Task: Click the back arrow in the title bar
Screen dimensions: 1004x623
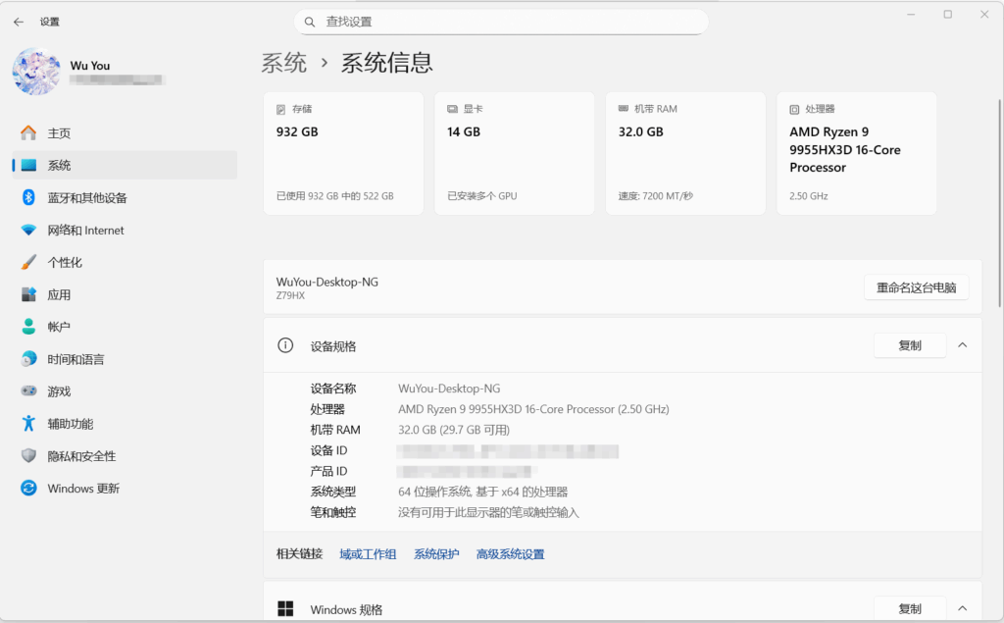Action: coord(19,22)
